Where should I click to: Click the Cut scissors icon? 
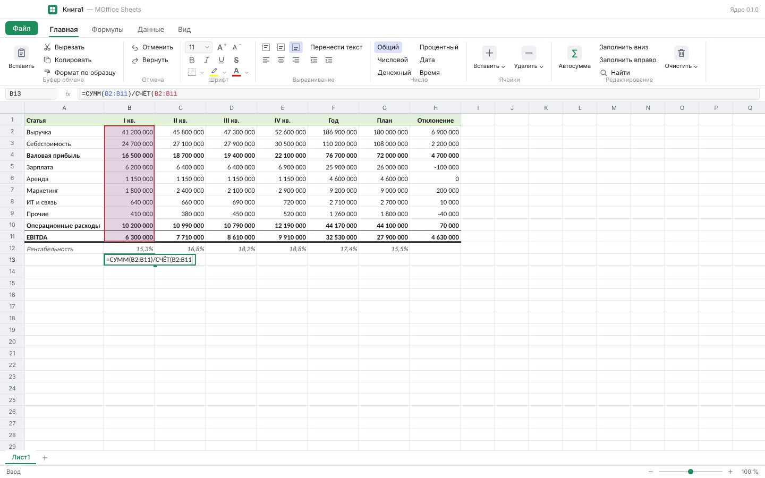(x=47, y=47)
